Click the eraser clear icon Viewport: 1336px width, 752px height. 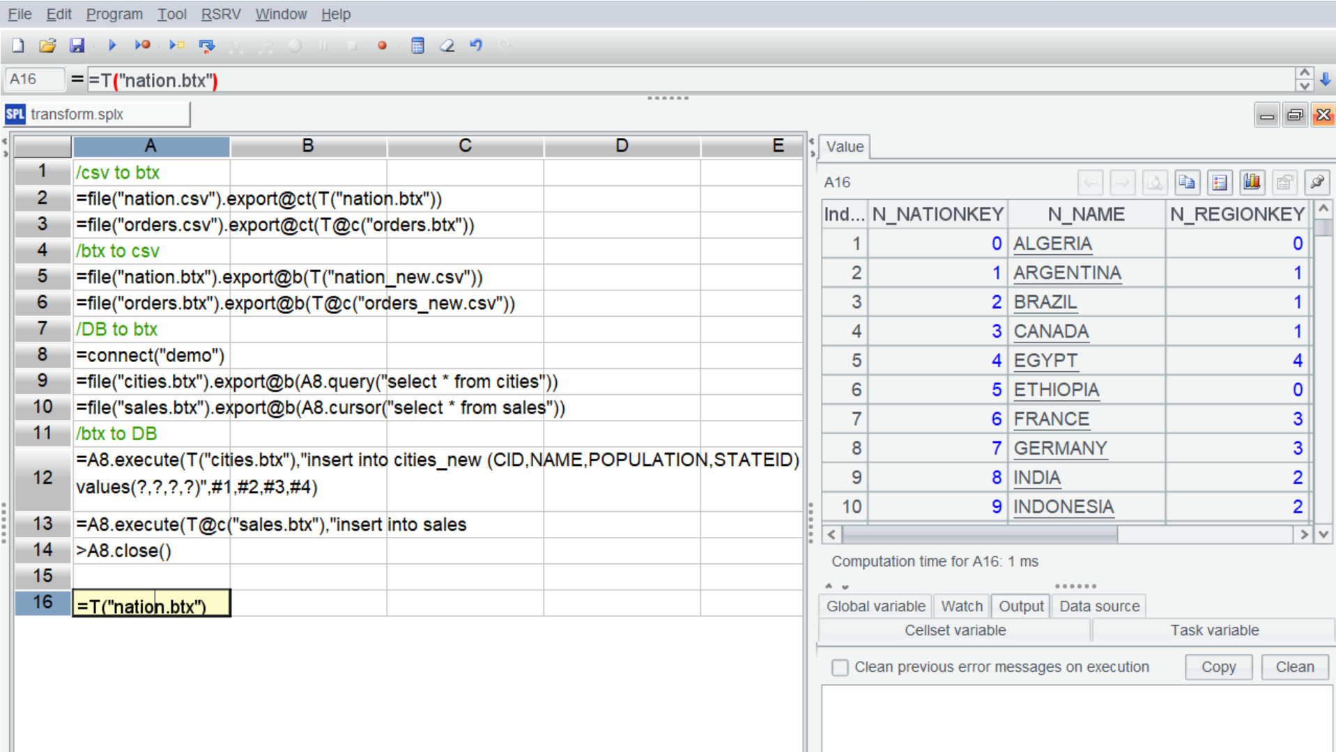click(x=447, y=46)
